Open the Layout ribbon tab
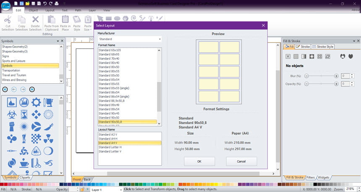Screen dimensions: 361x192 (50, 10)
